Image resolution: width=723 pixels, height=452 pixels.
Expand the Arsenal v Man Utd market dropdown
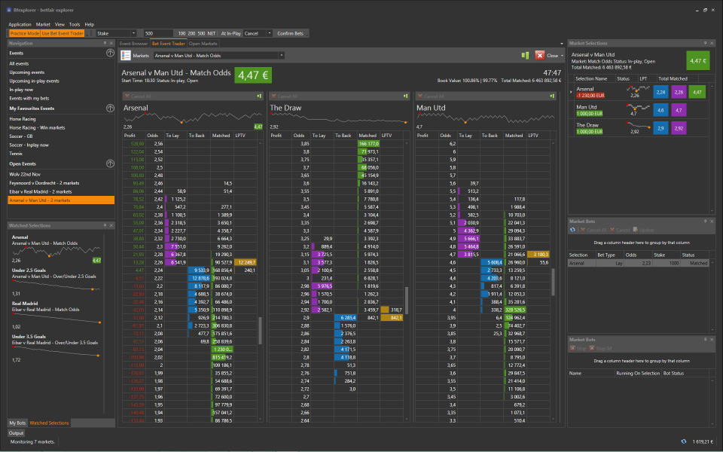click(281, 56)
